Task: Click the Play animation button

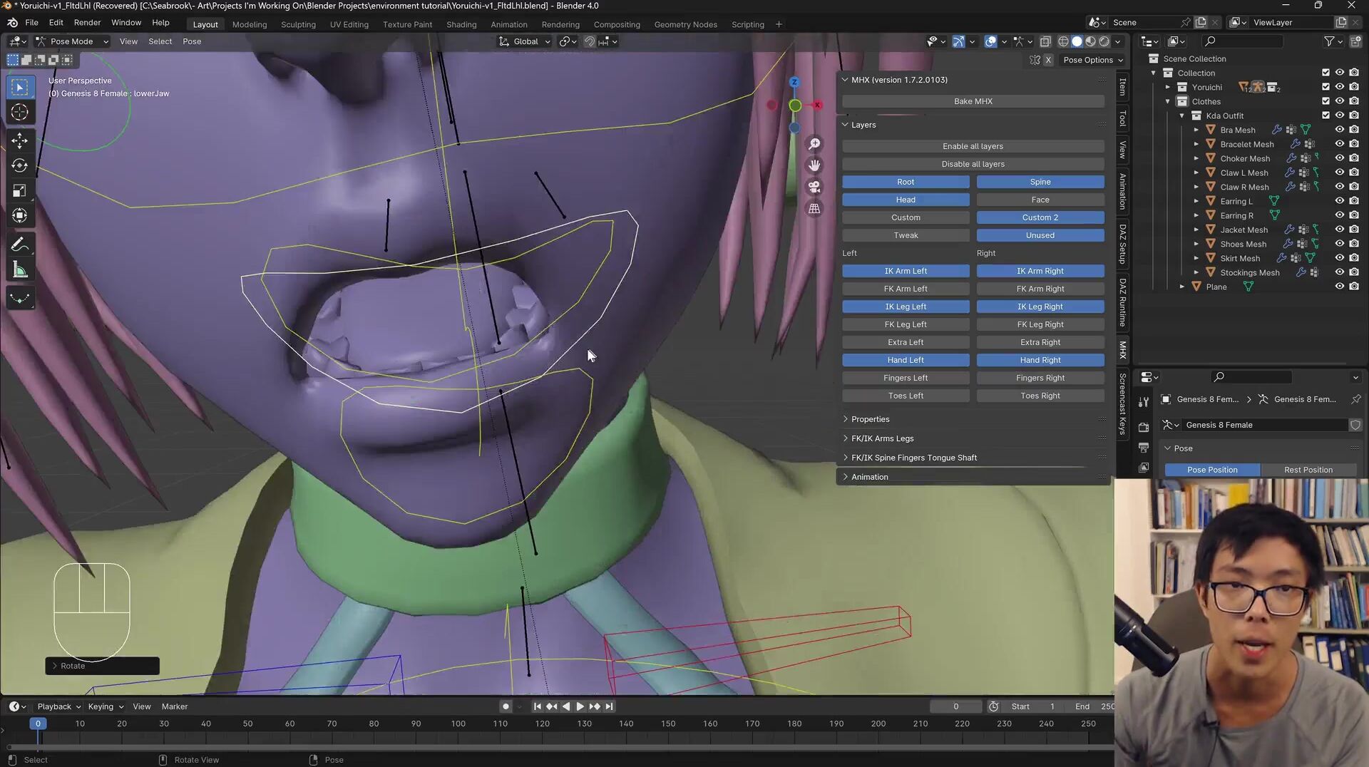Action: 580,706
